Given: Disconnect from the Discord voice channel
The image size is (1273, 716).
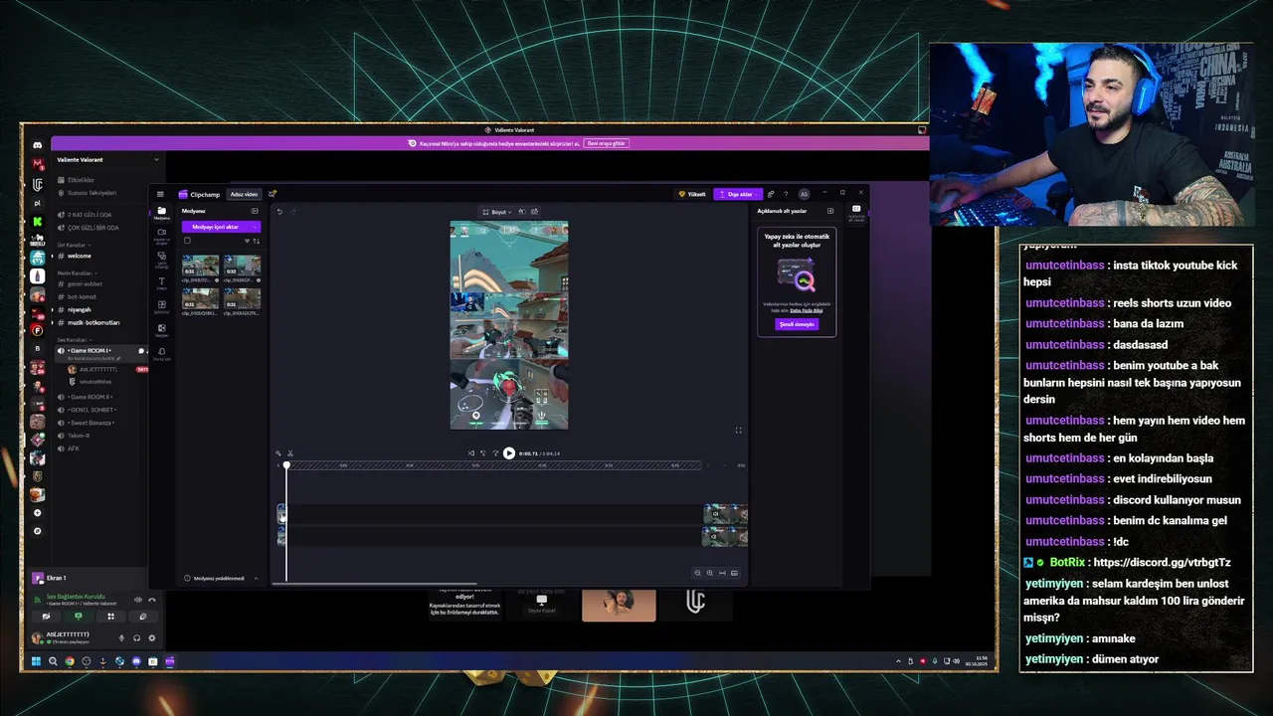Looking at the screenshot, I should 152,600.
